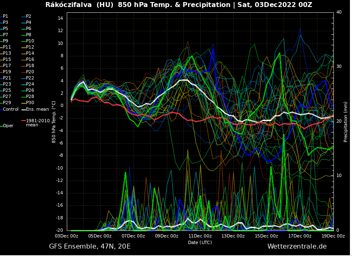Click the 19Dec 00z date tick label

tap(333, 236)
